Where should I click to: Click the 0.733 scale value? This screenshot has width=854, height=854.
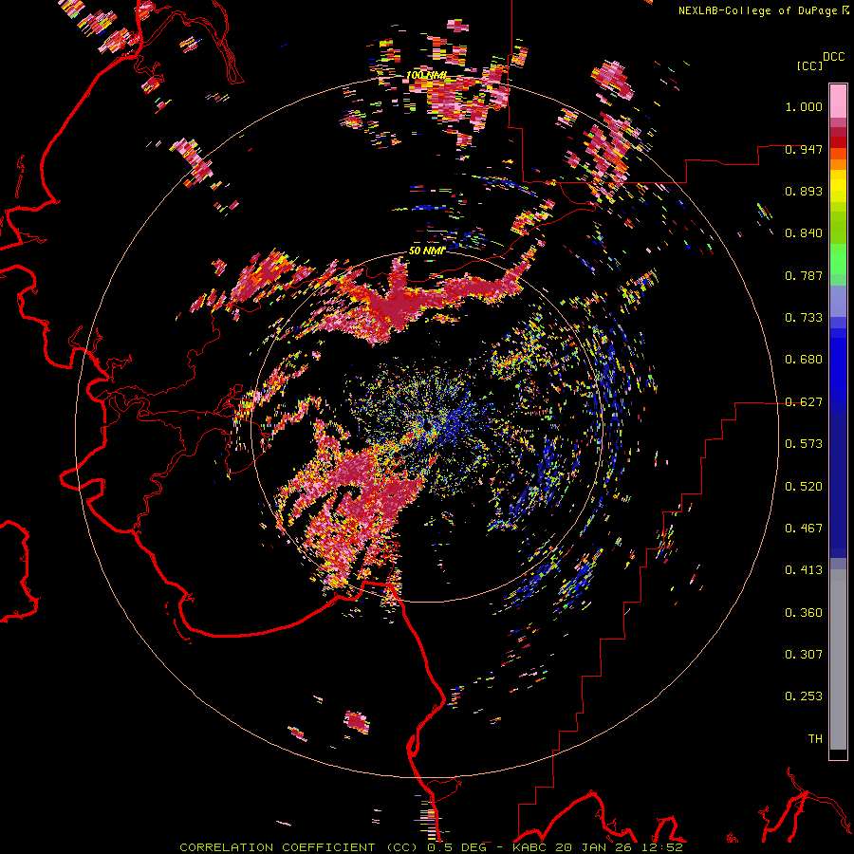coord(804,318)
